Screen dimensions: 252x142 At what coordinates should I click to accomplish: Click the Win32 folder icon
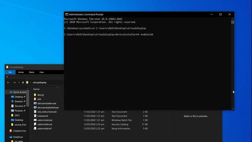(x=35, y=95)
